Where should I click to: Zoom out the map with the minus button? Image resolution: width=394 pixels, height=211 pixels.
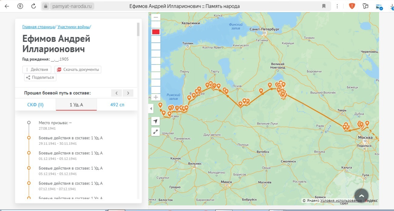point(156,18)
